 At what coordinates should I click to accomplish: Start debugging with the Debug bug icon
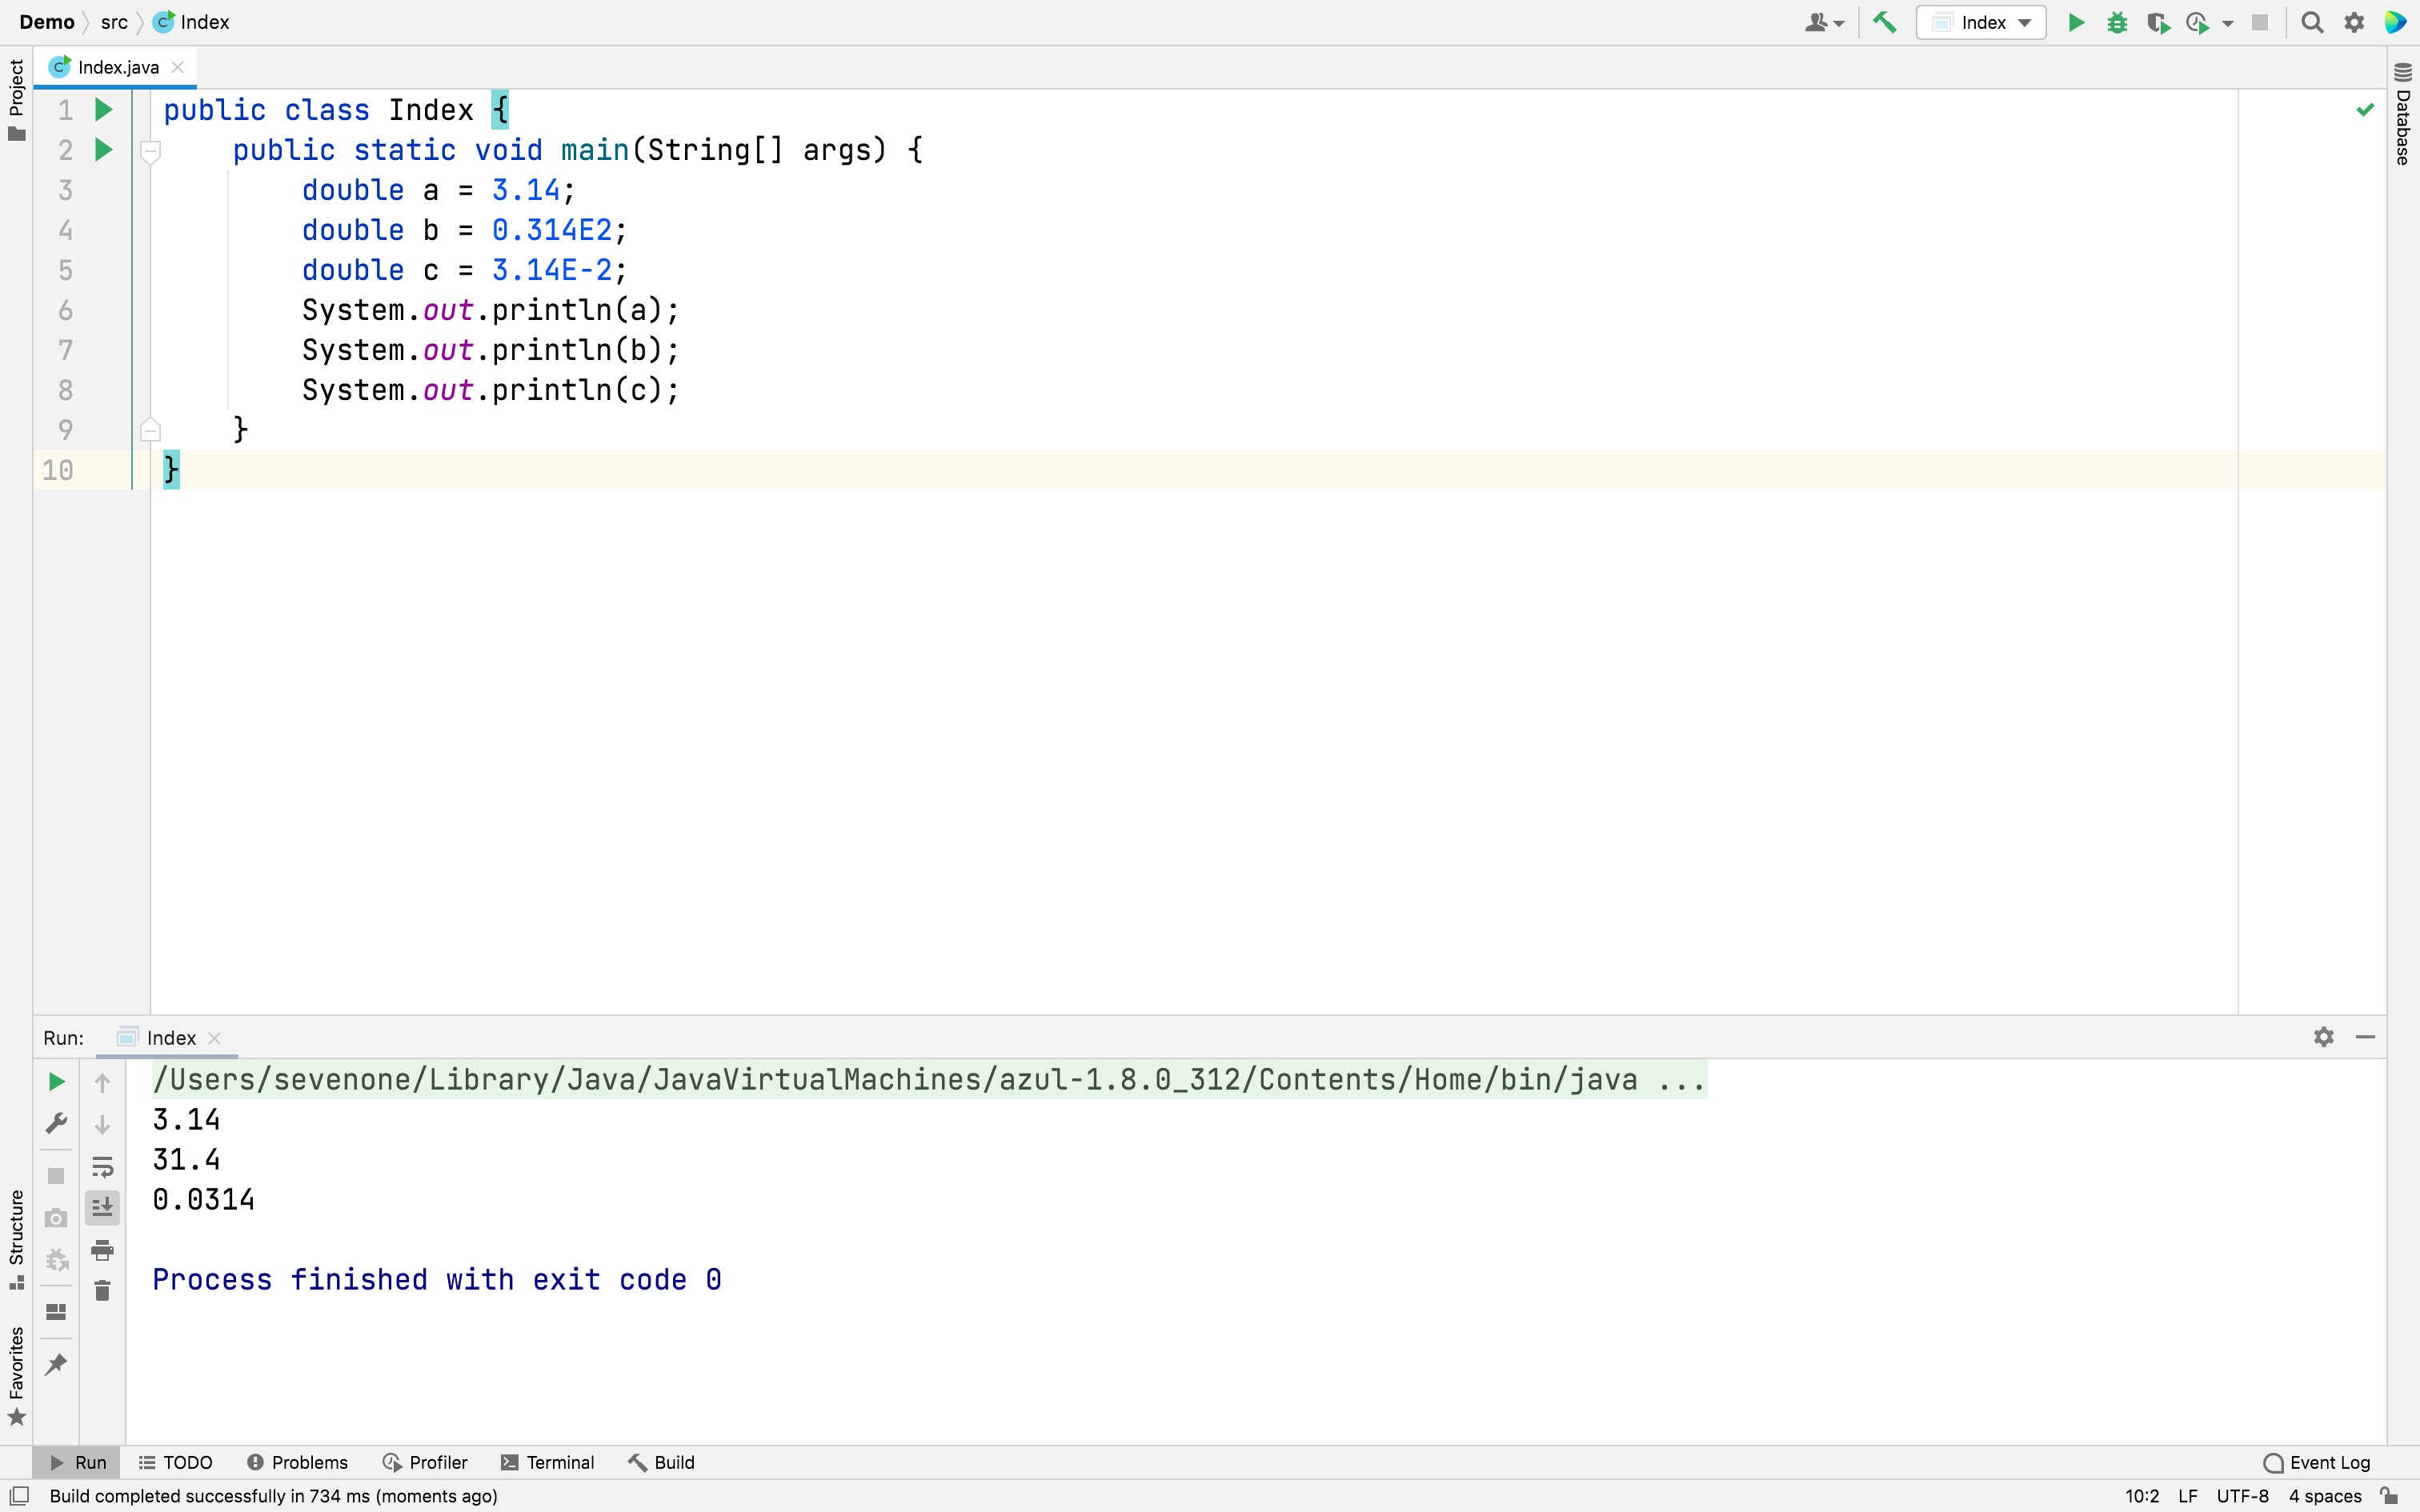click(2116, 22)
